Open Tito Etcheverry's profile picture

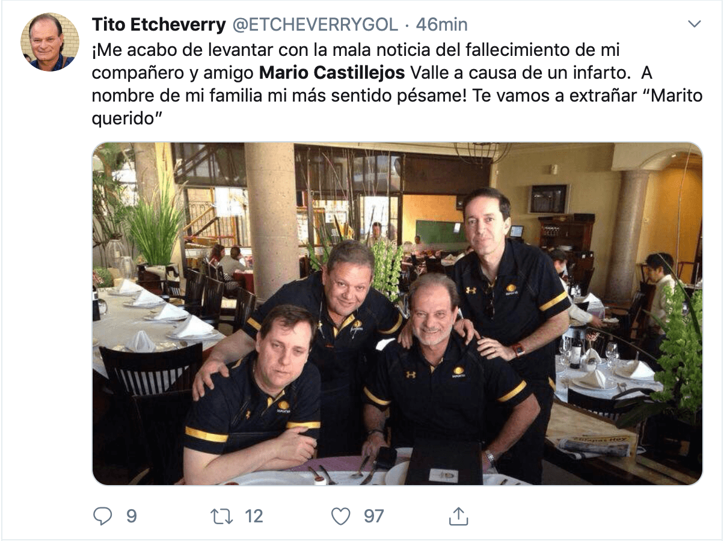coord(50,42)
